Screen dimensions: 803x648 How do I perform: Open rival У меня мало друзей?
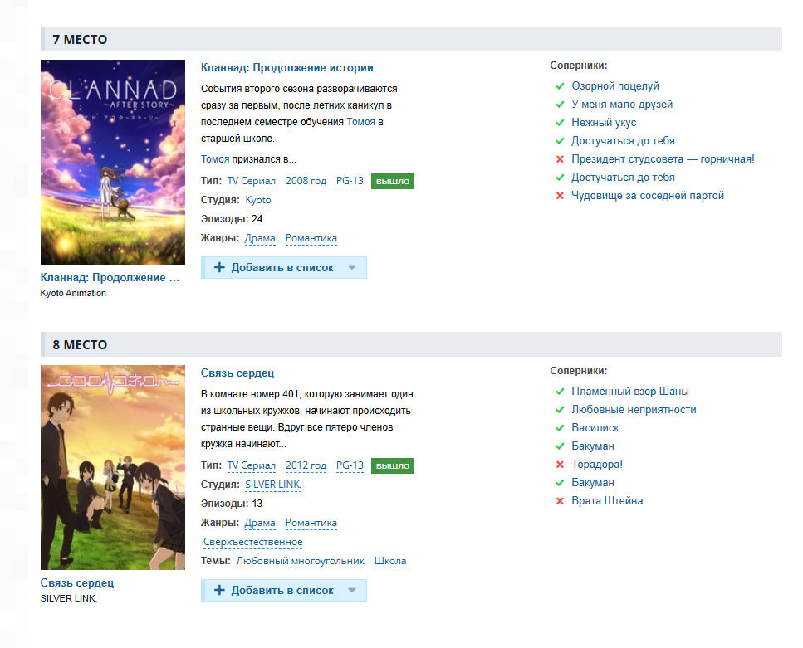tap(622, 105)
